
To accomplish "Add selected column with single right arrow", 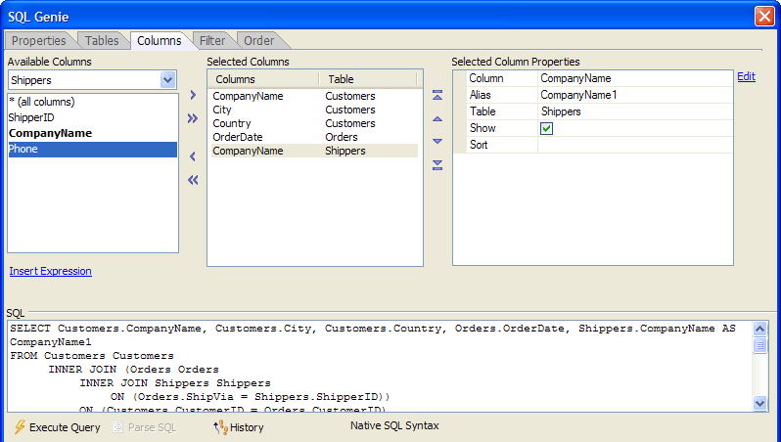I will coord(193,95).
